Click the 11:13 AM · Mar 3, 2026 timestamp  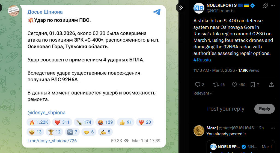[x=214, y=70]
